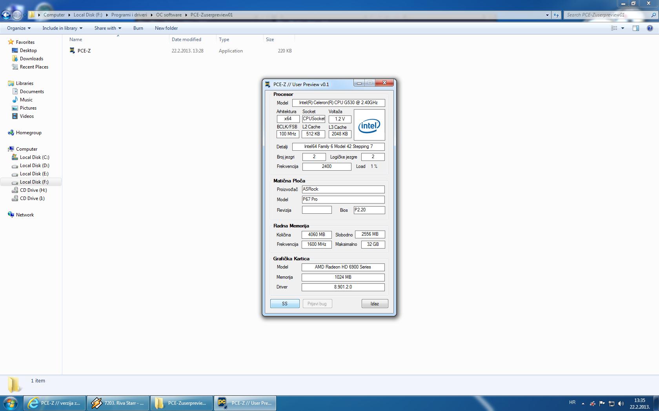This screenshot has height=411, width=659.
Task: Click the Izlaz exit button
Action: point(375,304)
